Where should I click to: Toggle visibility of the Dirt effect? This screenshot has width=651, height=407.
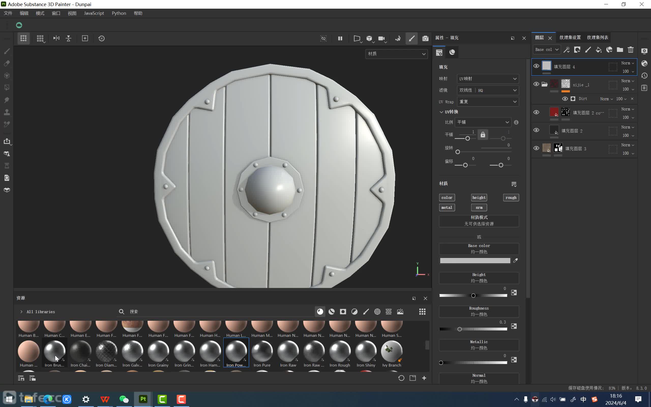(565, 99)
